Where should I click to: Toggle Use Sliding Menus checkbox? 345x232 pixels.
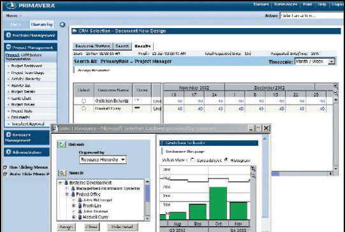(6, 168)
